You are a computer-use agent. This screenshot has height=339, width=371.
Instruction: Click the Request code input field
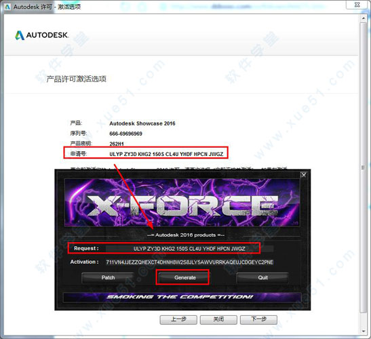[189, 249]
